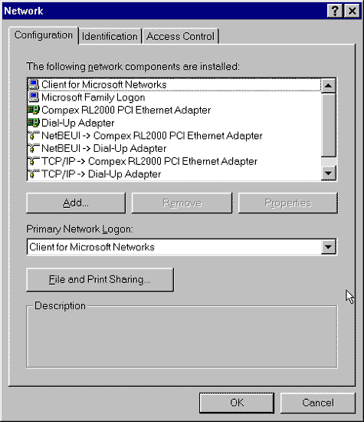This screenshot has width=364, height=422.
Task: Open File and Print Sharing... dialog
Action: tap(100, 279)
